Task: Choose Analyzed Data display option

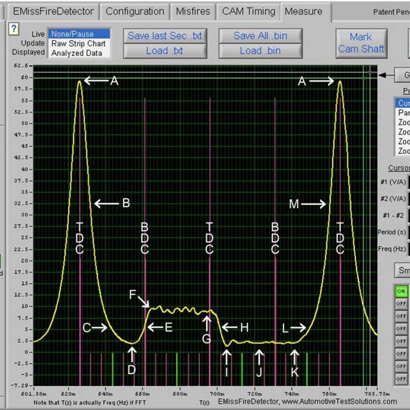Action: (x=77, y=53)
